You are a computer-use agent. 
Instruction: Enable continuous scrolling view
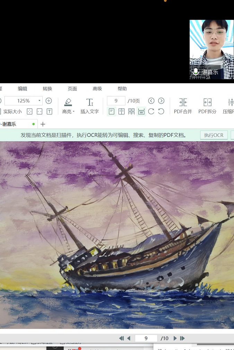click(x=141, y=111)
